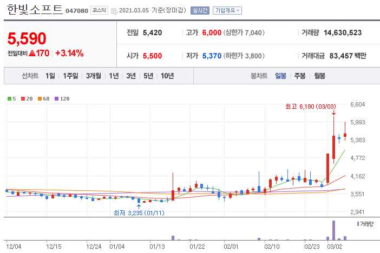Click the red 20-day moving average swatch
The height and width of the screenshot is (253, 380).
23,99
